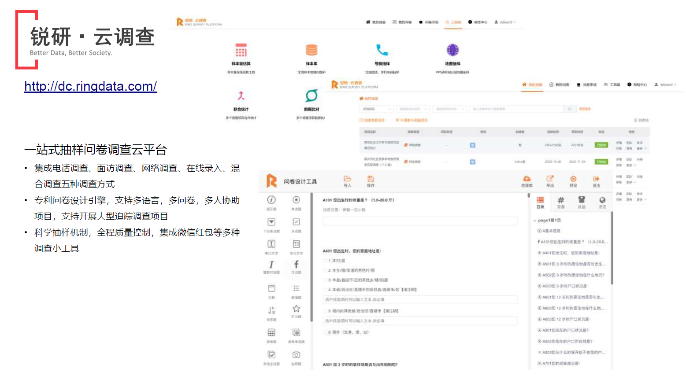Click the project search magnifier button

pos(570,109)
